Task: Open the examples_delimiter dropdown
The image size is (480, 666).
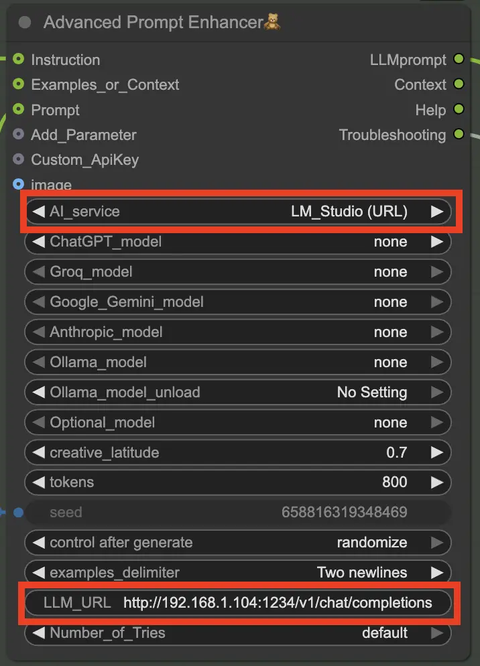Action: click(x=237, y=573)
